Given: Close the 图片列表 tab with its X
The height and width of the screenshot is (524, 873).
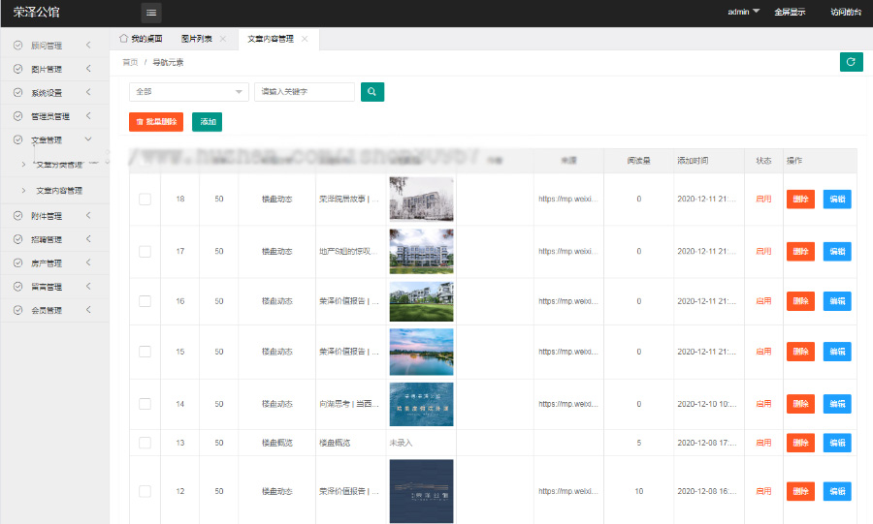Looking at the screenshot, I should [x=223, y=39].
